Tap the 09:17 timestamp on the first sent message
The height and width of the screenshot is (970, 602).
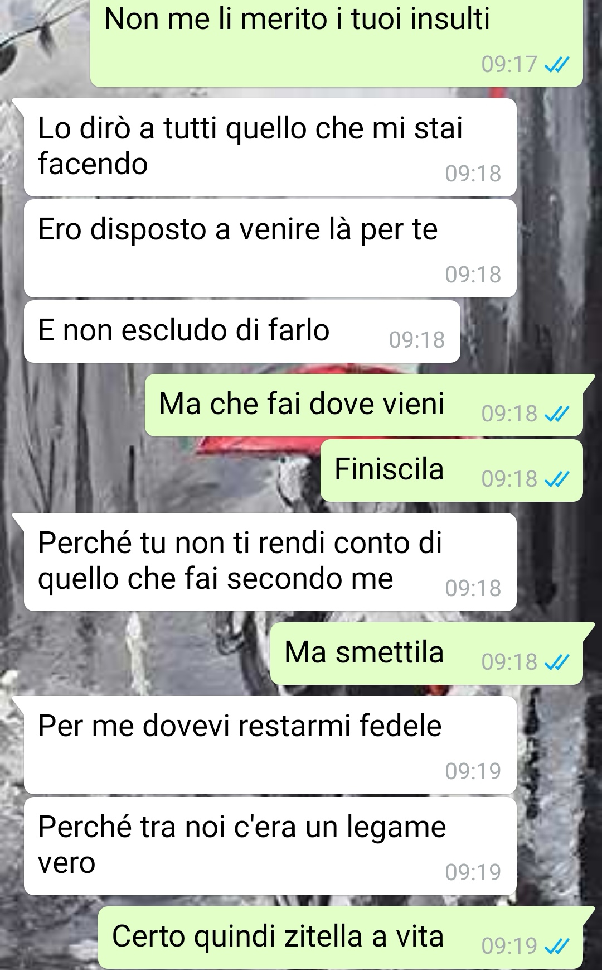tap(509, 65)
